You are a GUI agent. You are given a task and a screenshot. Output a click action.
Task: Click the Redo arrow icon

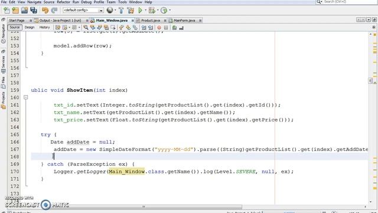click(x=54, y=10)
